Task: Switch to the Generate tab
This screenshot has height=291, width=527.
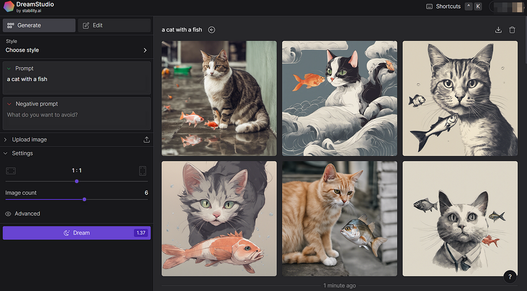Action: (39, 25)
